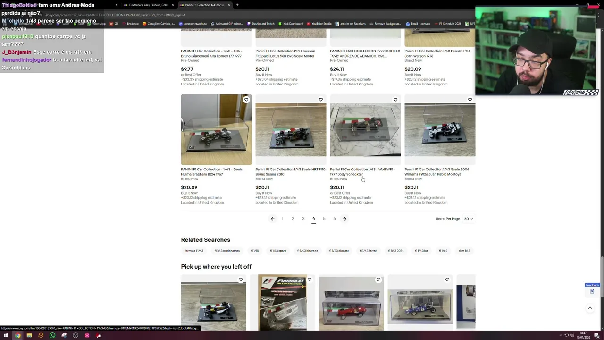Heart the Williams FW26 Montoya listing
604x340 pixels.
[x=470, y=100]
